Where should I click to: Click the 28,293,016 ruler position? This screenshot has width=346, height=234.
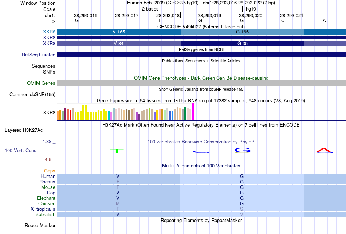pyautogui.click(x=85, y=15)
